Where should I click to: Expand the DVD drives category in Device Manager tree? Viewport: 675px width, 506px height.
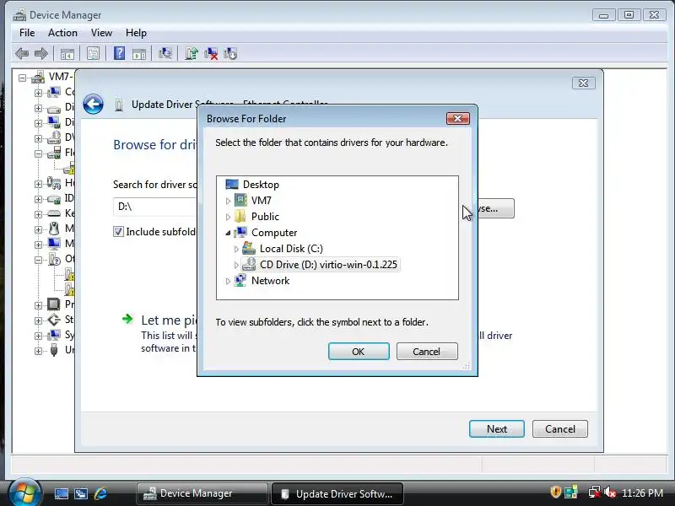[38, 138]
